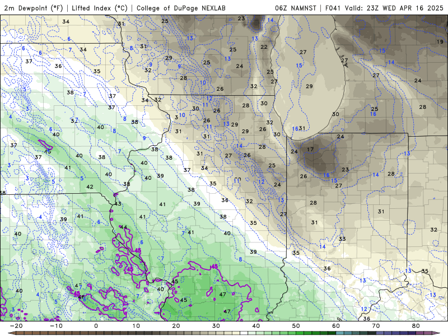This screenshot has height=336, width=448.
Task: Click the "0" color scale label
Action: coord(96,326)
